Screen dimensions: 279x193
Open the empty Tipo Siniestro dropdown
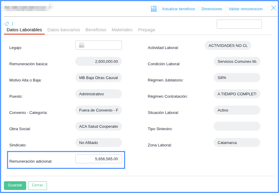click(x=237, y=126)
